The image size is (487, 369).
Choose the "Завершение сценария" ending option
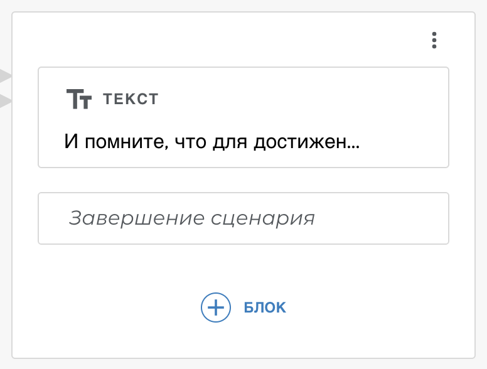coord(191,218)
